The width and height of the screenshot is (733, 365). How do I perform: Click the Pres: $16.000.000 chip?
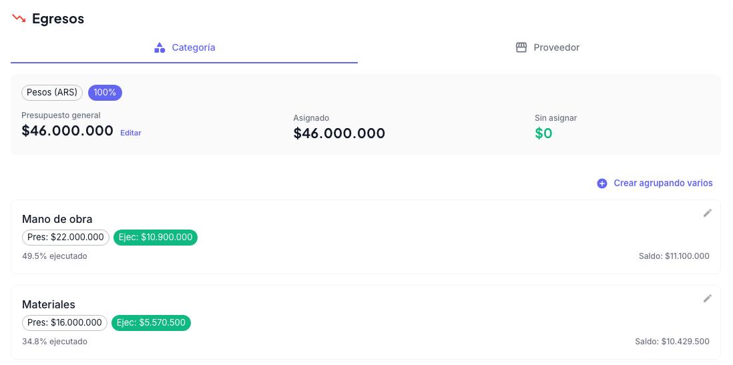(x=65, y=322)
